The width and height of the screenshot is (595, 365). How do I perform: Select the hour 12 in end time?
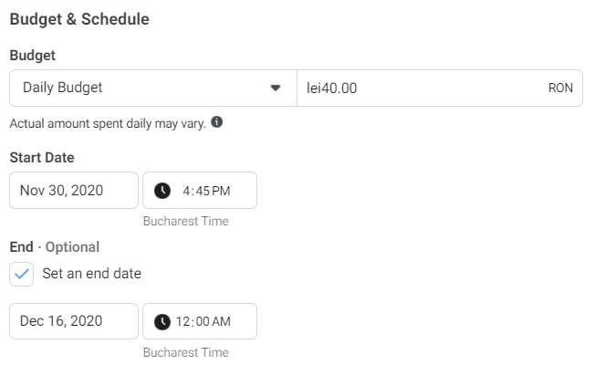183,322
